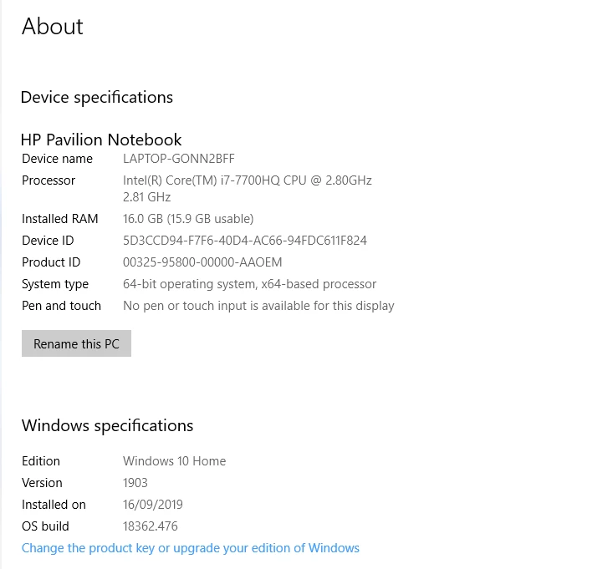
Task: Select the Product ID value 00325-95800-00000-AAOEM
Action: click(x=202, y=262)
